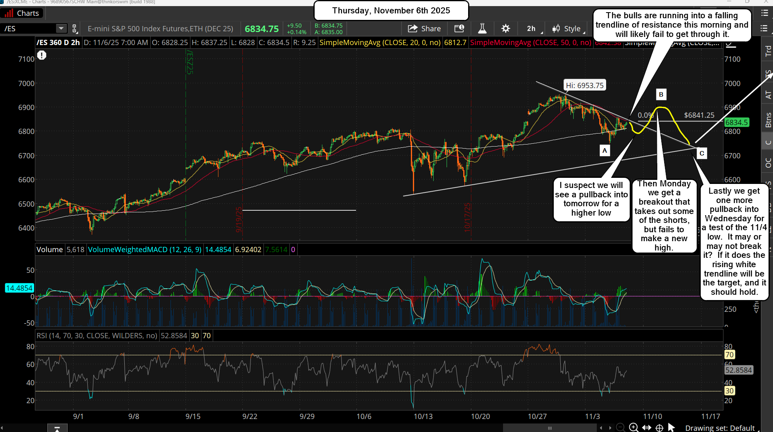Select the crosshair cursor tool
Image resolution: width=773 pixels, height=432 pixels.
(659, 427)
